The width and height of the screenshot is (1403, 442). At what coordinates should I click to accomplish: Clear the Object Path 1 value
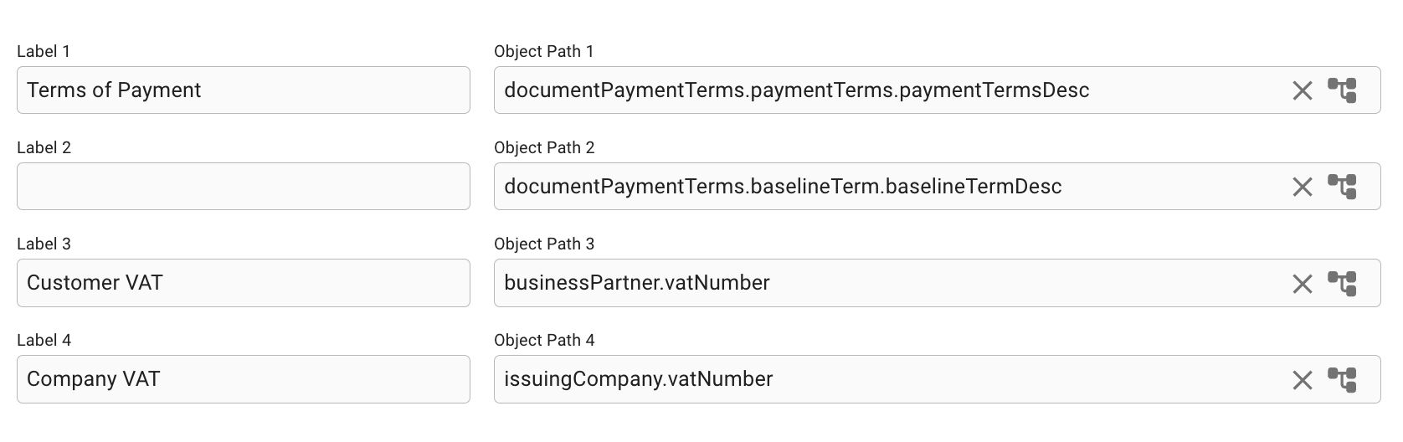coord(1302,90)
